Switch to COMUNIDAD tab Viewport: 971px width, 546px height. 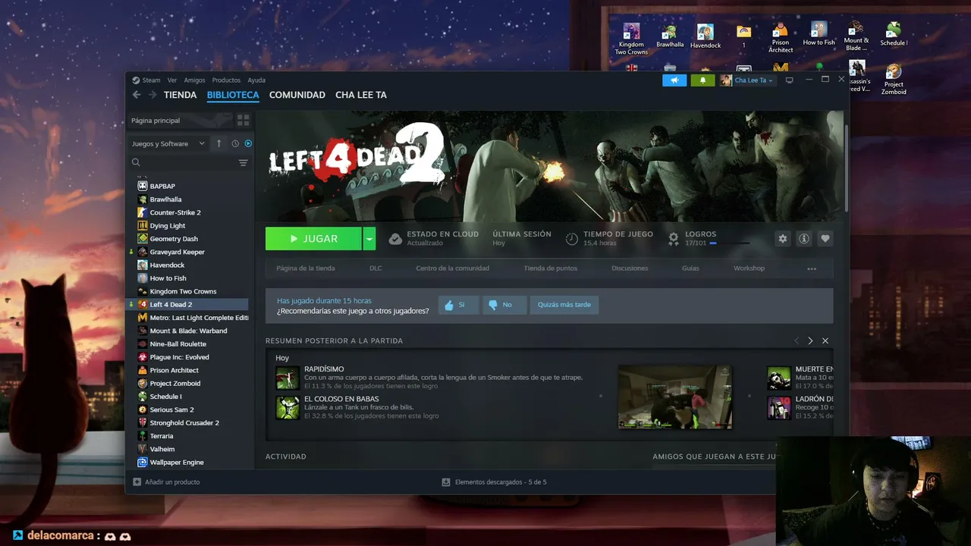[x=297, y=95]
